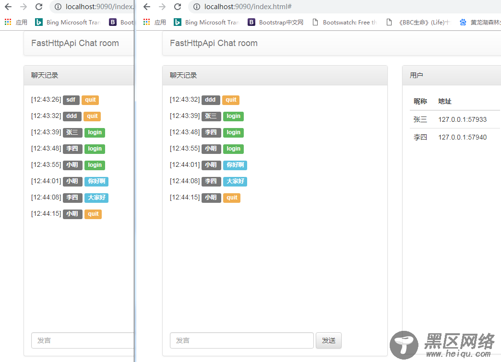
Task: Click quit badge at 12:43:32 in right window
Action: pos(231,100)
